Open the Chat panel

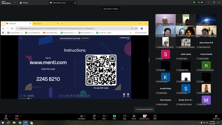tap(94, 117)
